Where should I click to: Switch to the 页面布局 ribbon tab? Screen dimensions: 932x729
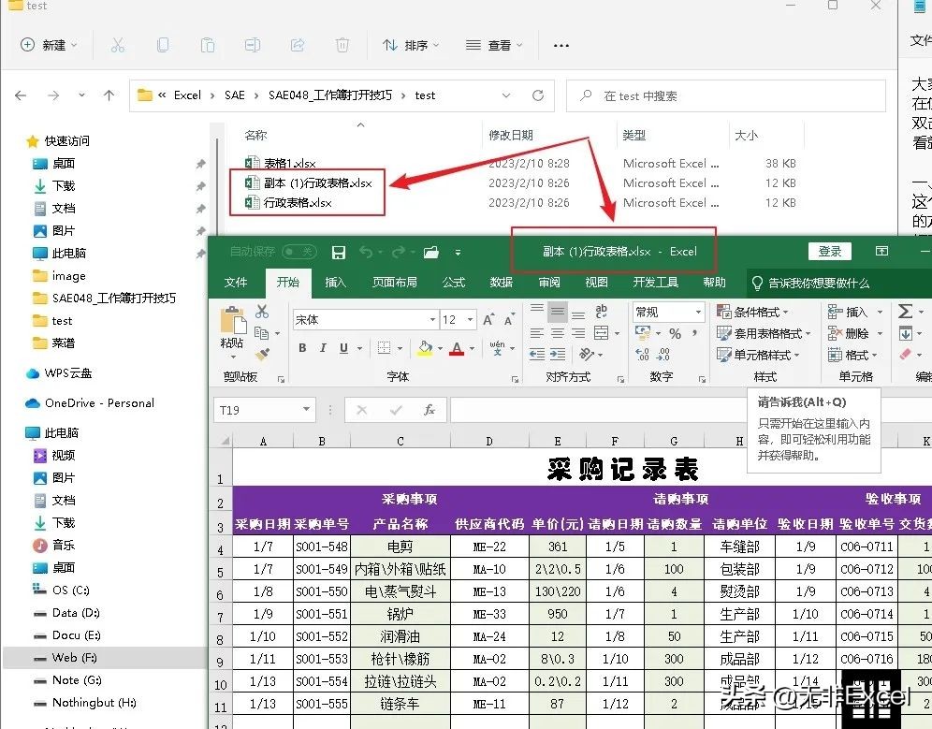pyautogui.click(x=395, y=282)
